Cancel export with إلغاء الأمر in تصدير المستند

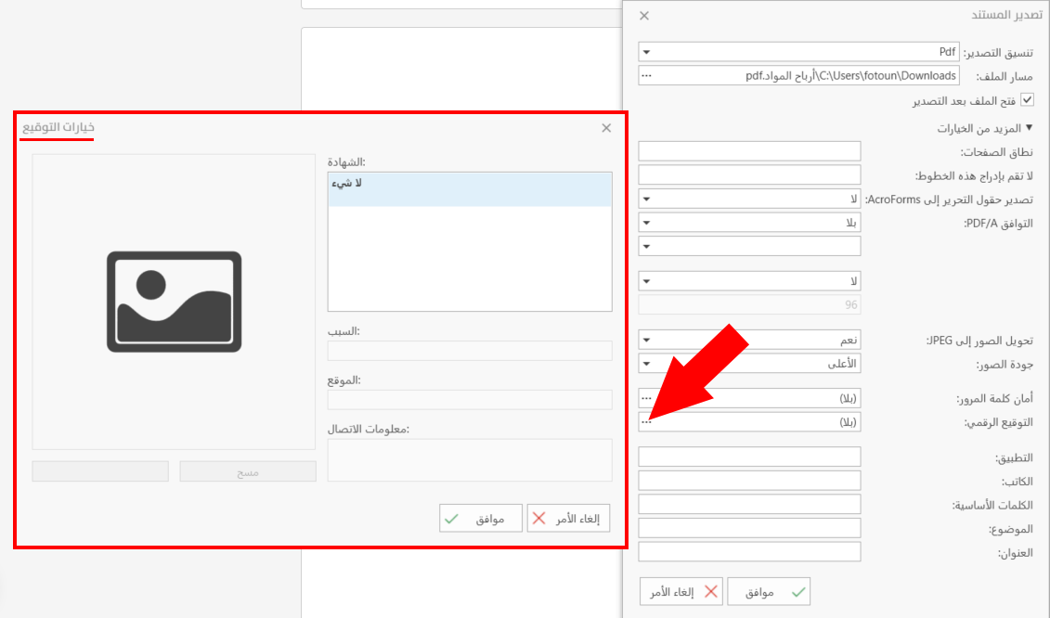tap(681, 592)
